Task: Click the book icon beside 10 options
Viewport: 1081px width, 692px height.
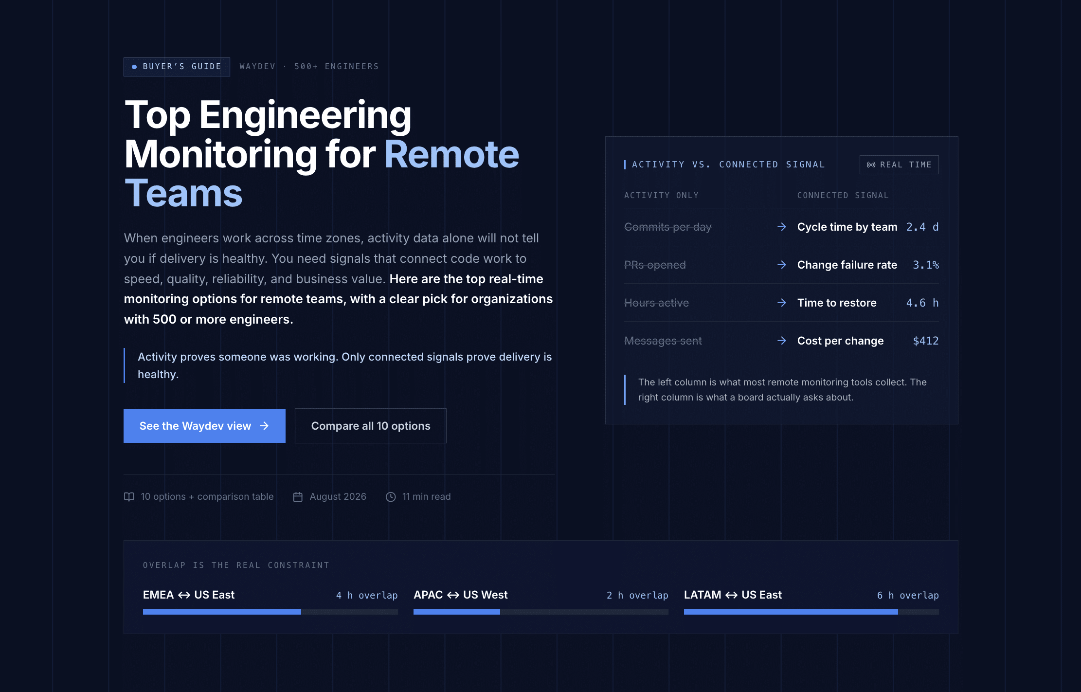Action: point(129,496)
